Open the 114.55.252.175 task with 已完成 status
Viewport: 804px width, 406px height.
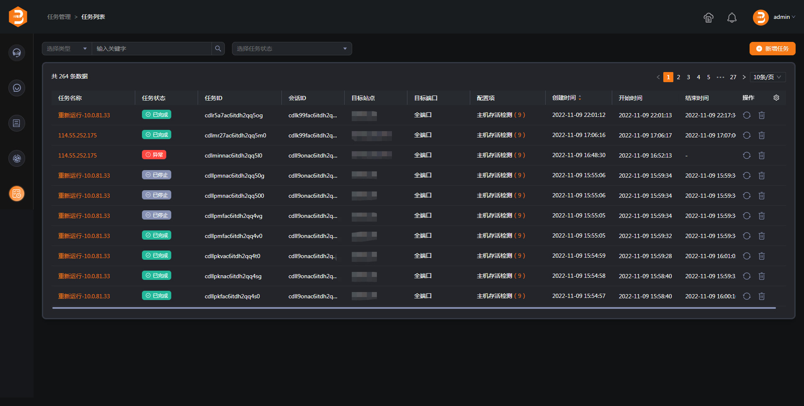tap(77, 135)
